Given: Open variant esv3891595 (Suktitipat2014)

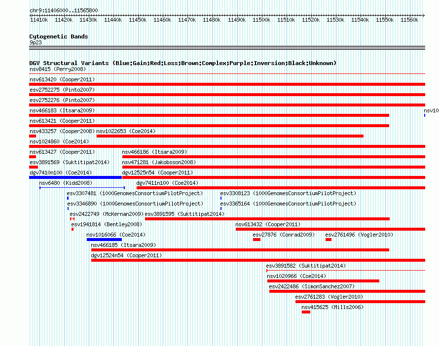Looking at the screenshot, I should [184, 214].
